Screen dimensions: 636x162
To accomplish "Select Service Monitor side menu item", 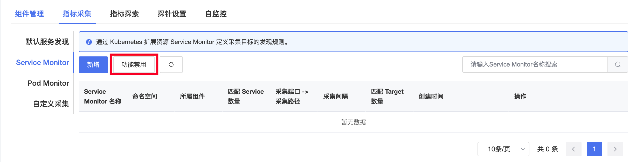I will click(43, 62).
